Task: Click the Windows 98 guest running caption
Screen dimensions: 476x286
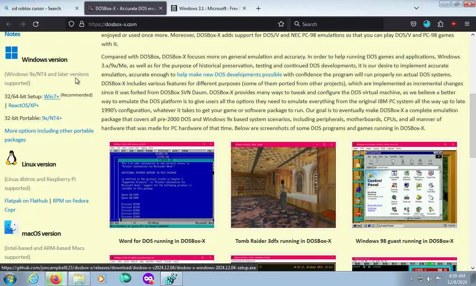Action: [405, 241]
